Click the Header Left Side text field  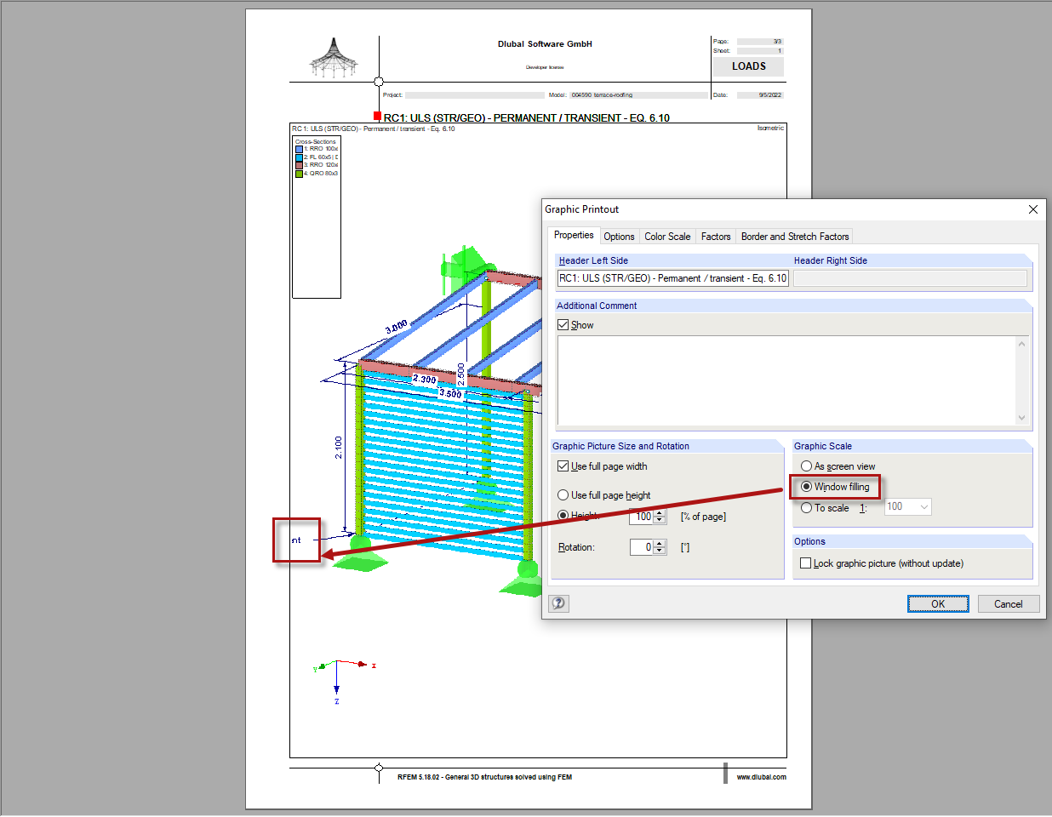tap(673, 278)
